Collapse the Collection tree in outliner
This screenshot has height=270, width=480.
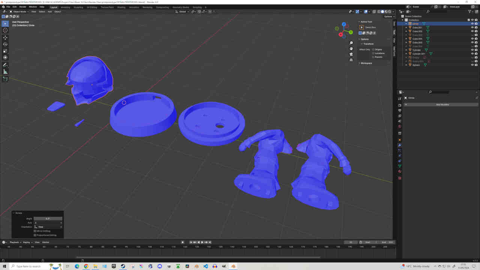[403, 20]
